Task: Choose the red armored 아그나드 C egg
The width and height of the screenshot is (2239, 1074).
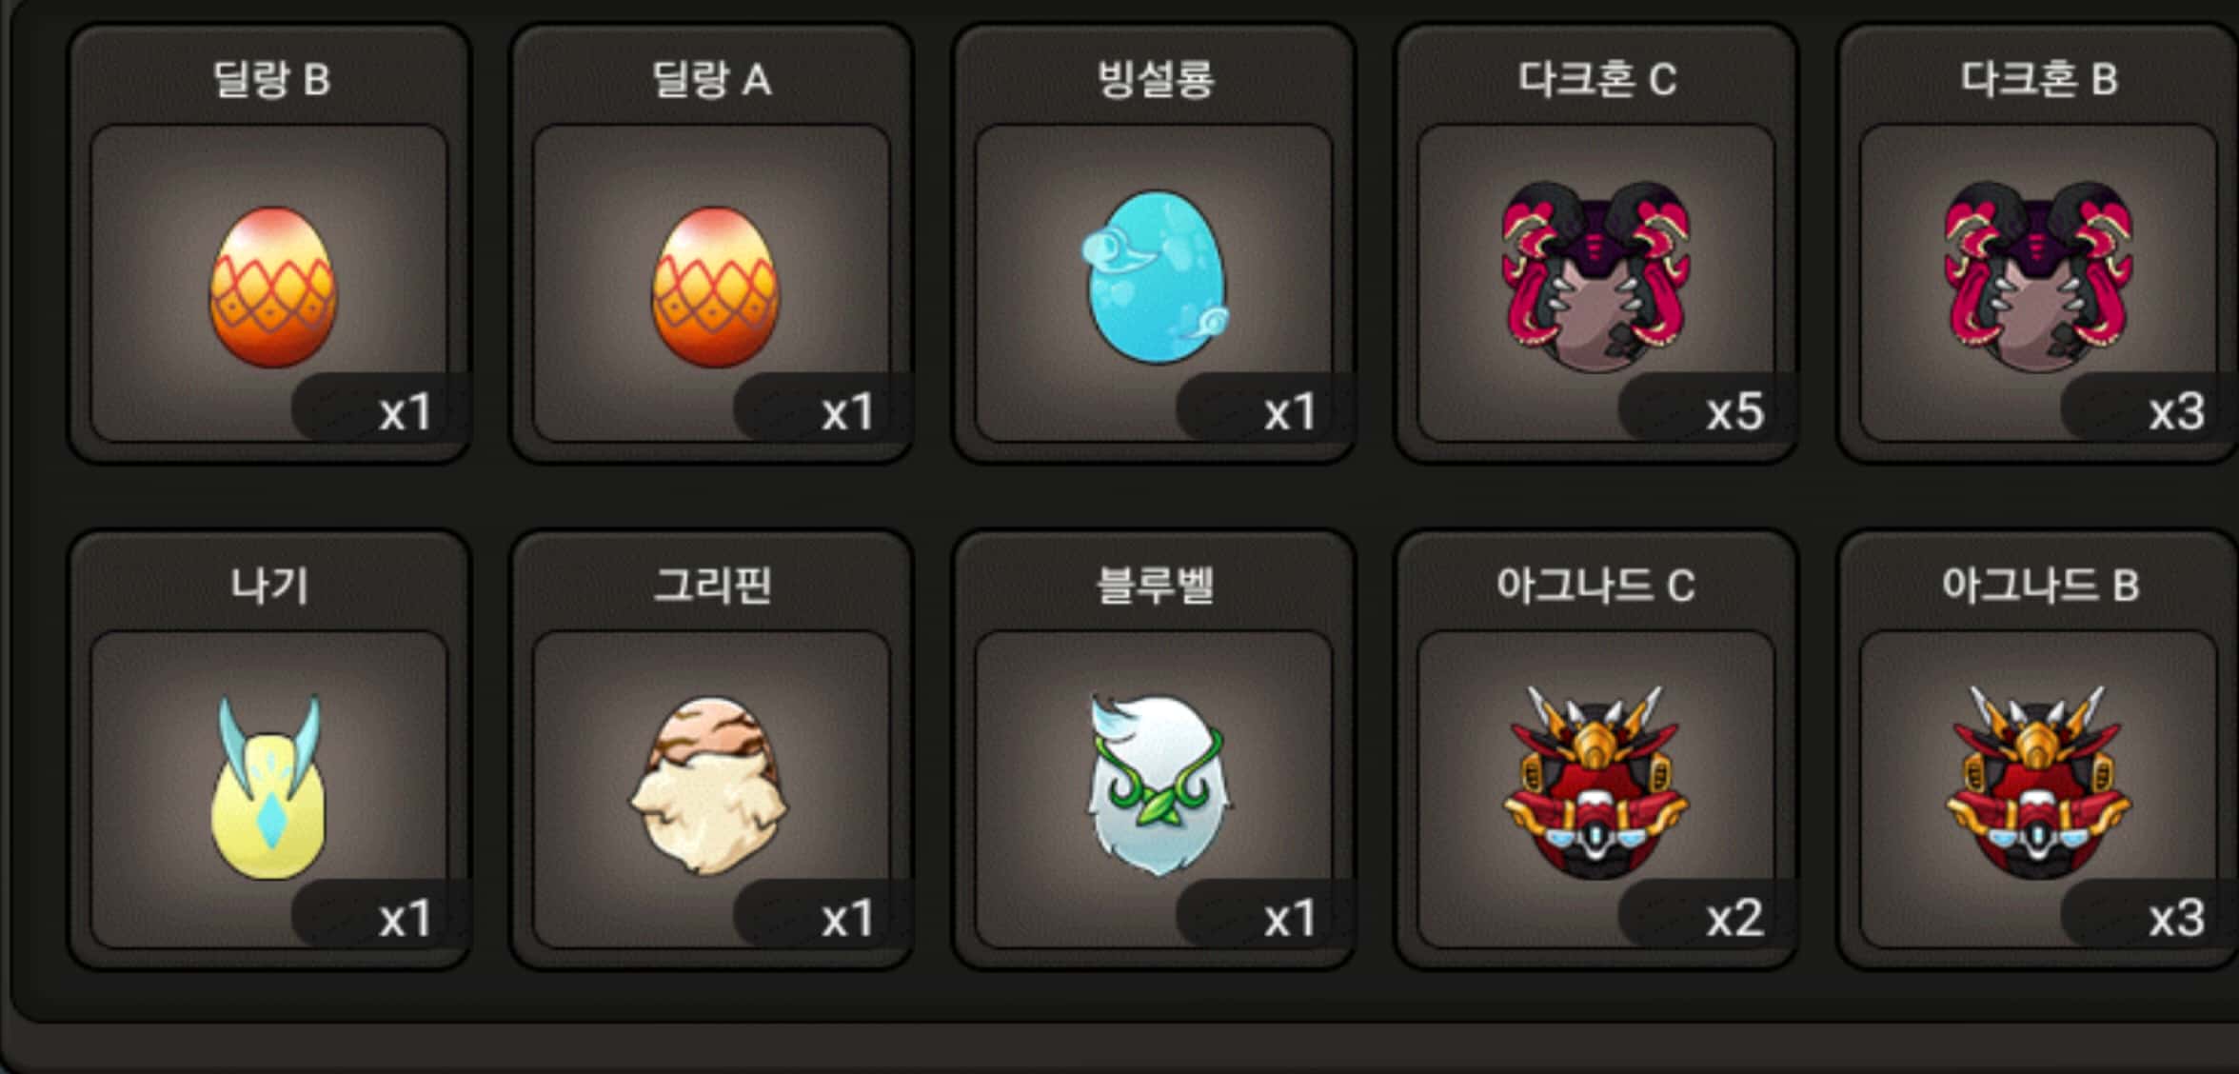Action: coord(1596,783)
